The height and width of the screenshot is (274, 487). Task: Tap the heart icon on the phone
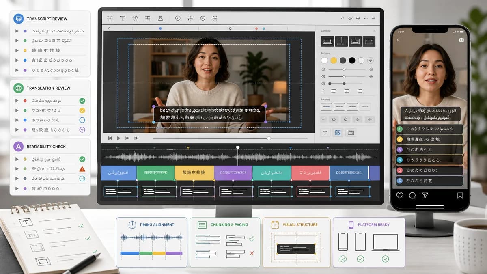click(x=400, y=195)
